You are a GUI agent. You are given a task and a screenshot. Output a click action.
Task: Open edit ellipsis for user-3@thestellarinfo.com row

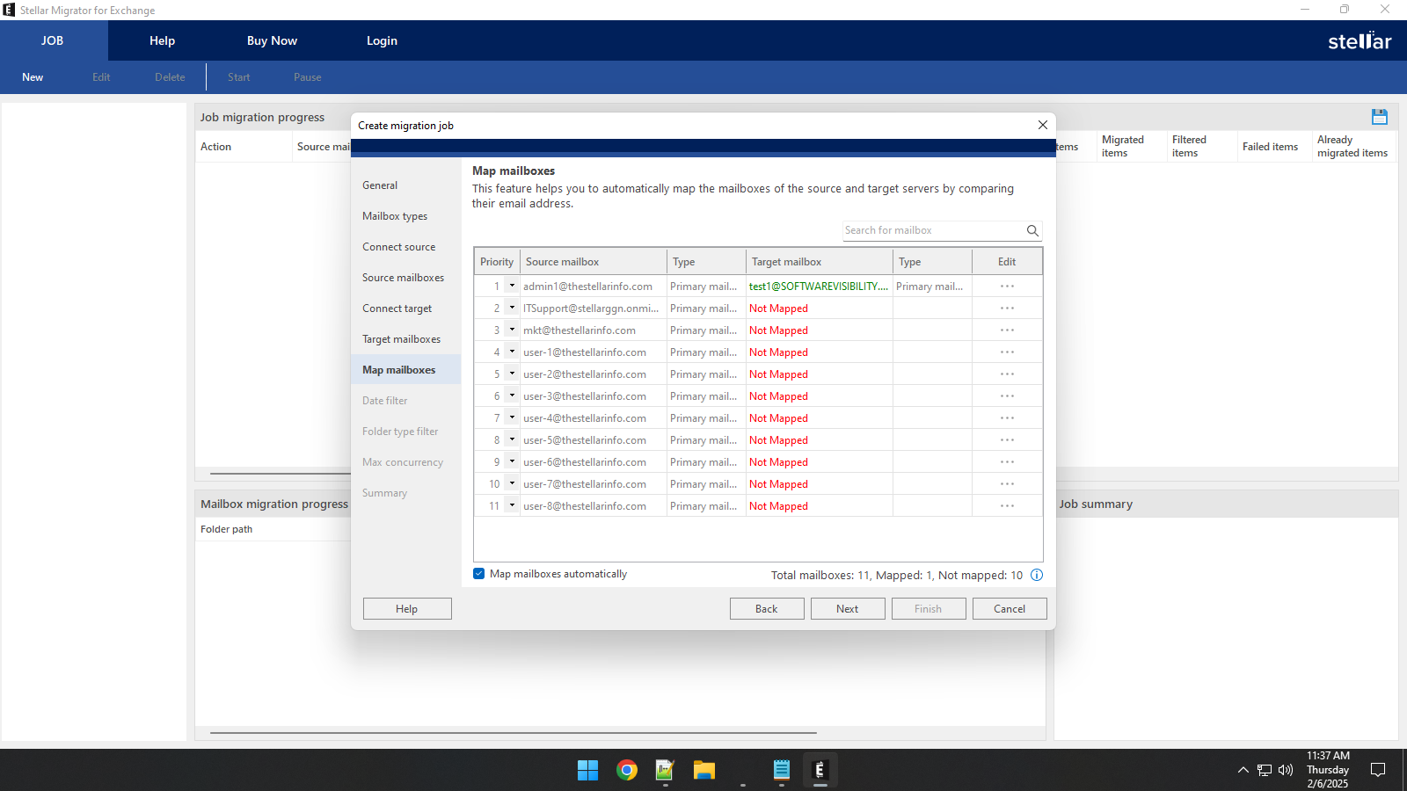tap(1007, 396)
